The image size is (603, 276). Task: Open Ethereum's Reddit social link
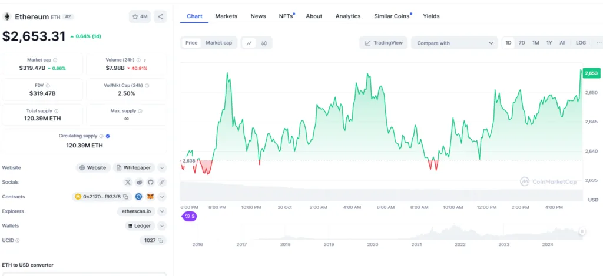[x=139, y=182]
